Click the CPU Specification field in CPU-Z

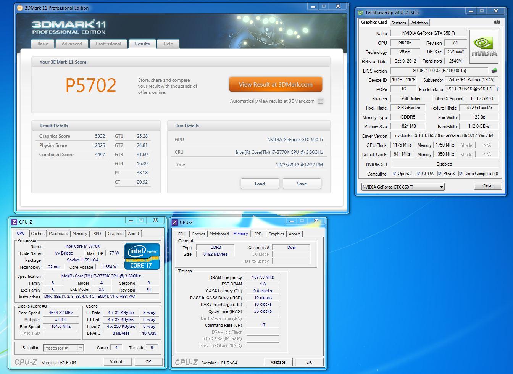(x=101, y=276)
